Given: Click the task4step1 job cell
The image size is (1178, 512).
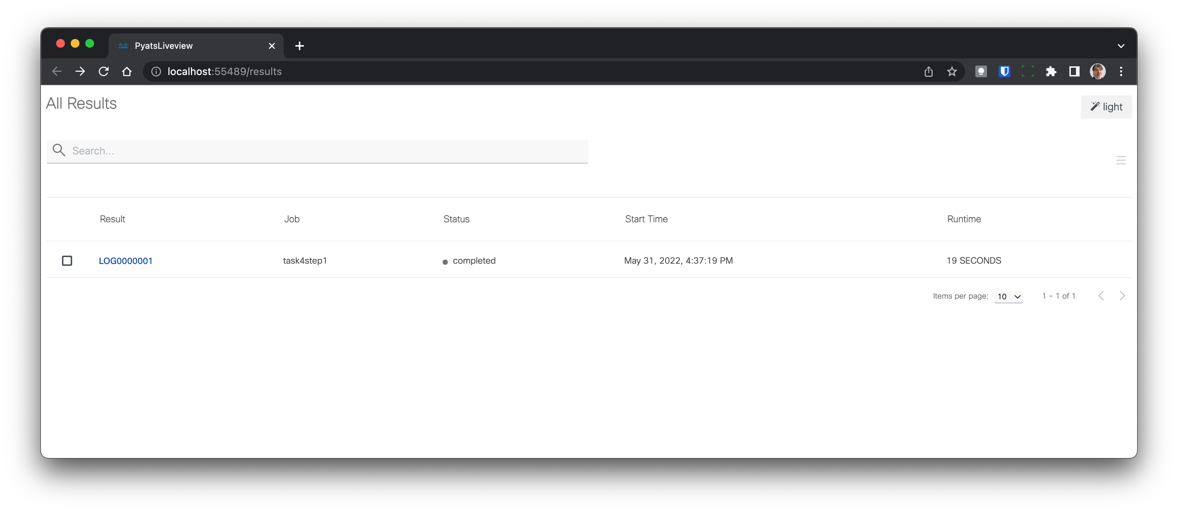Looking at the screenshot, I should (x=305, y=260).
